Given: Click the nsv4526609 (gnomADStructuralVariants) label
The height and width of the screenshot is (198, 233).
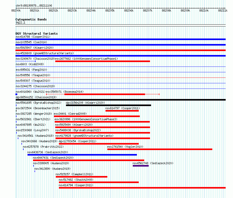Looking at the screenshot, I should point(45,53).
